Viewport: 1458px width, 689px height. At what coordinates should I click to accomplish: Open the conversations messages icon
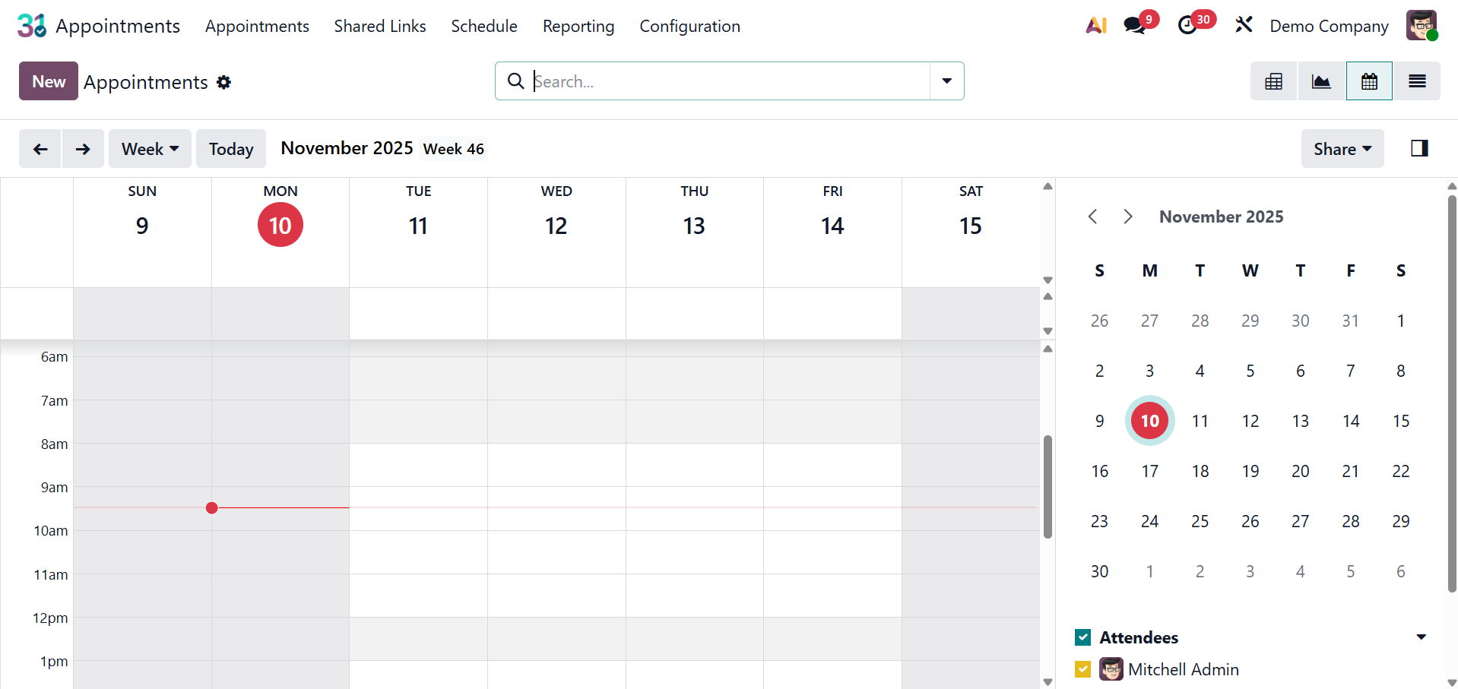click(x=1135, y=26)
